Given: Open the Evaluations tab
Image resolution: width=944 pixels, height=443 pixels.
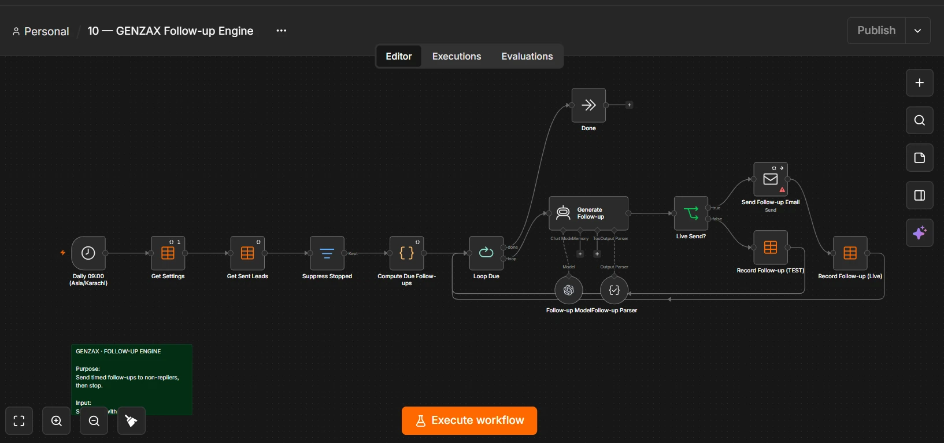Looking at the screenshot, I should (527, 56).
